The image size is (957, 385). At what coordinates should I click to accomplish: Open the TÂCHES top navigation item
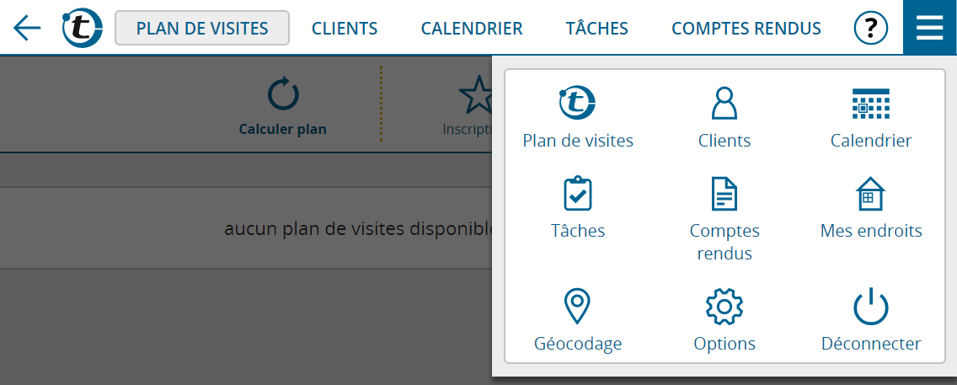click(x=597, y=28)
